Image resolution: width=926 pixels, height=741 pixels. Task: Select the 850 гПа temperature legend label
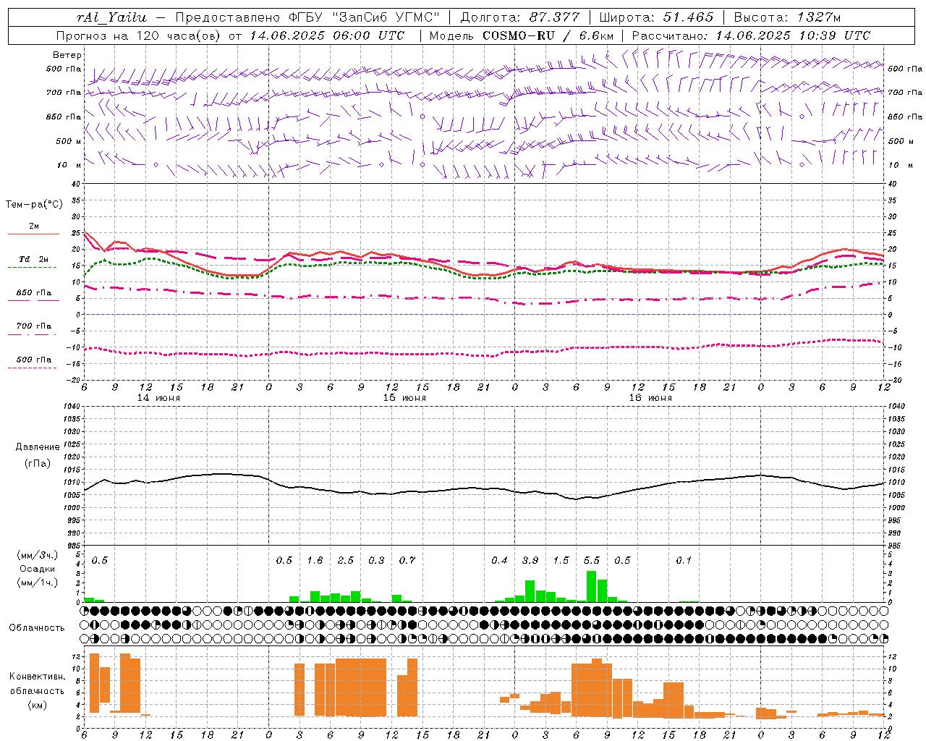[x=34, y=293]
